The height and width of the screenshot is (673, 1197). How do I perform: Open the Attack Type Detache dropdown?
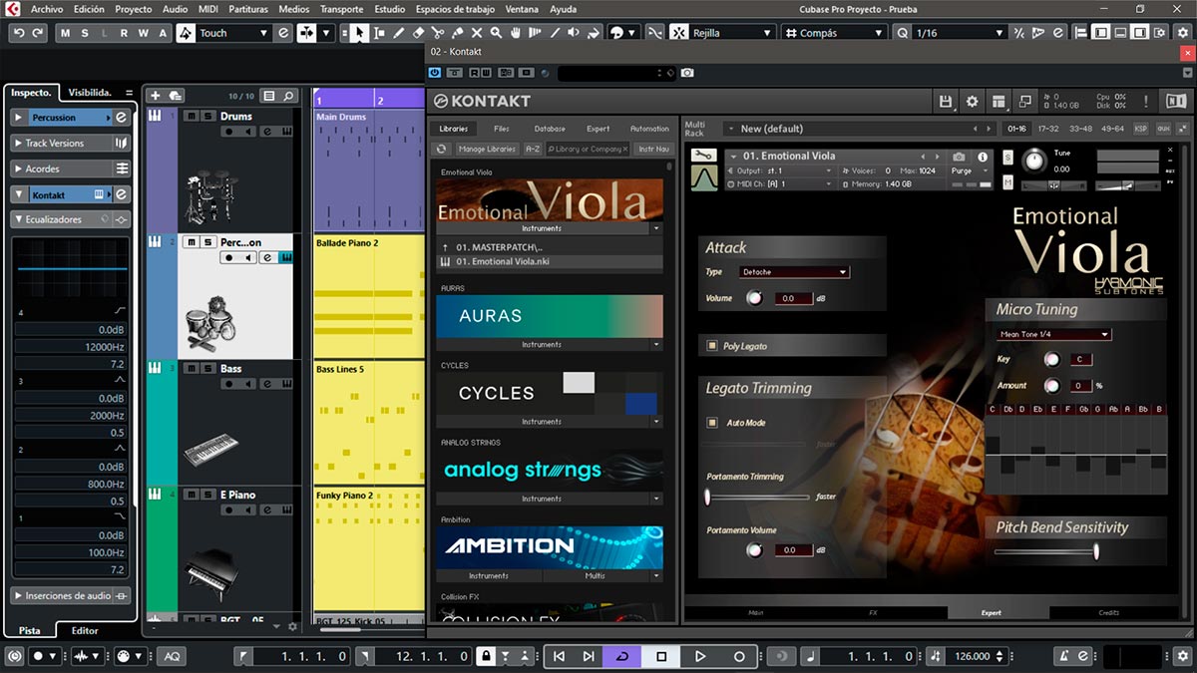pos(794,272)
